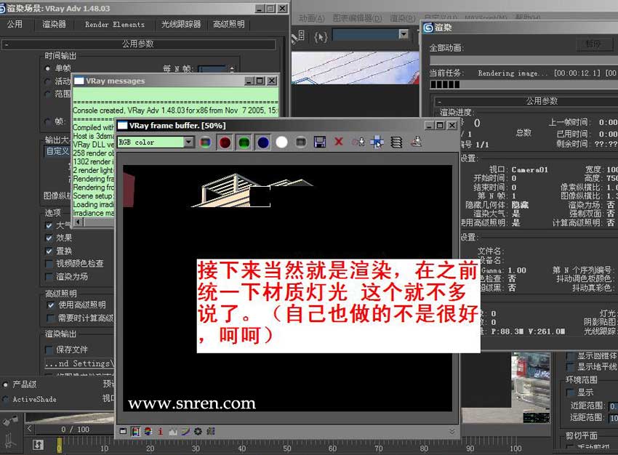Toggle the blue channel button
The height and width of the screenshot is (455, 618).
263,142
